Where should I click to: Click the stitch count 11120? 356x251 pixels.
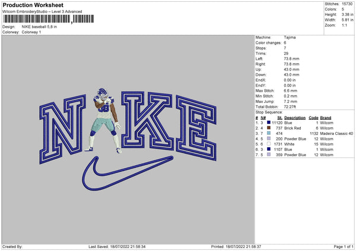coord(277,123)
